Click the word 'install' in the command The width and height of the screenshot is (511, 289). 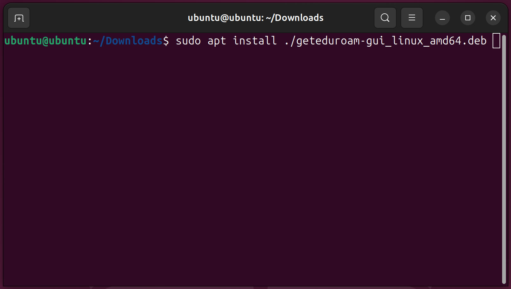coord(255,41)
